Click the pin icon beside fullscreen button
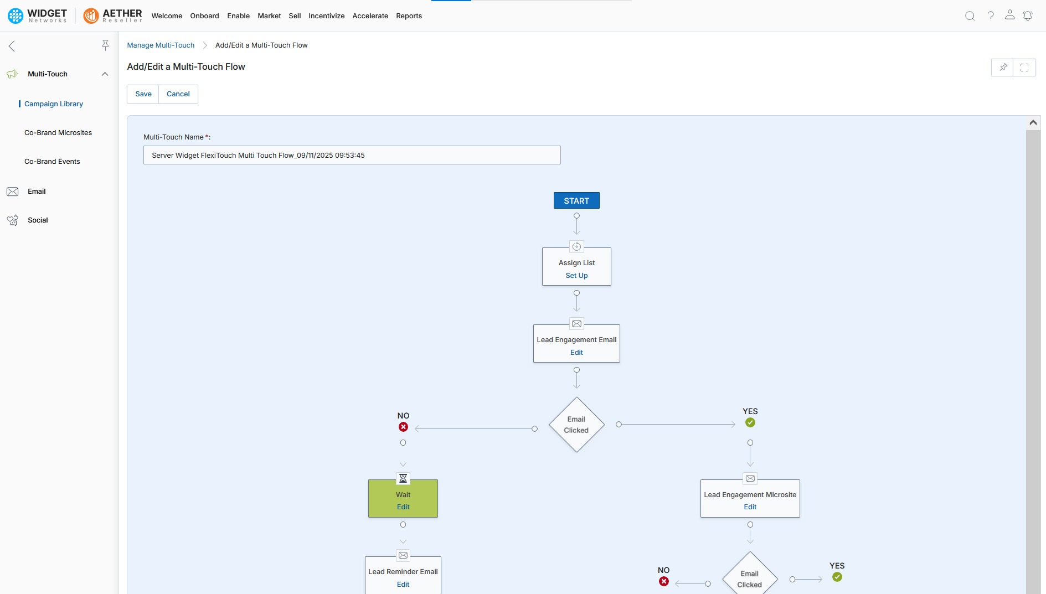 pos(1003,68)
